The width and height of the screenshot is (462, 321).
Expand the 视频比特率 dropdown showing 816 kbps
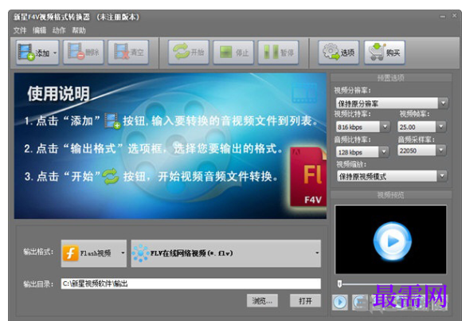pyautogui.click(x=385, y=127)
